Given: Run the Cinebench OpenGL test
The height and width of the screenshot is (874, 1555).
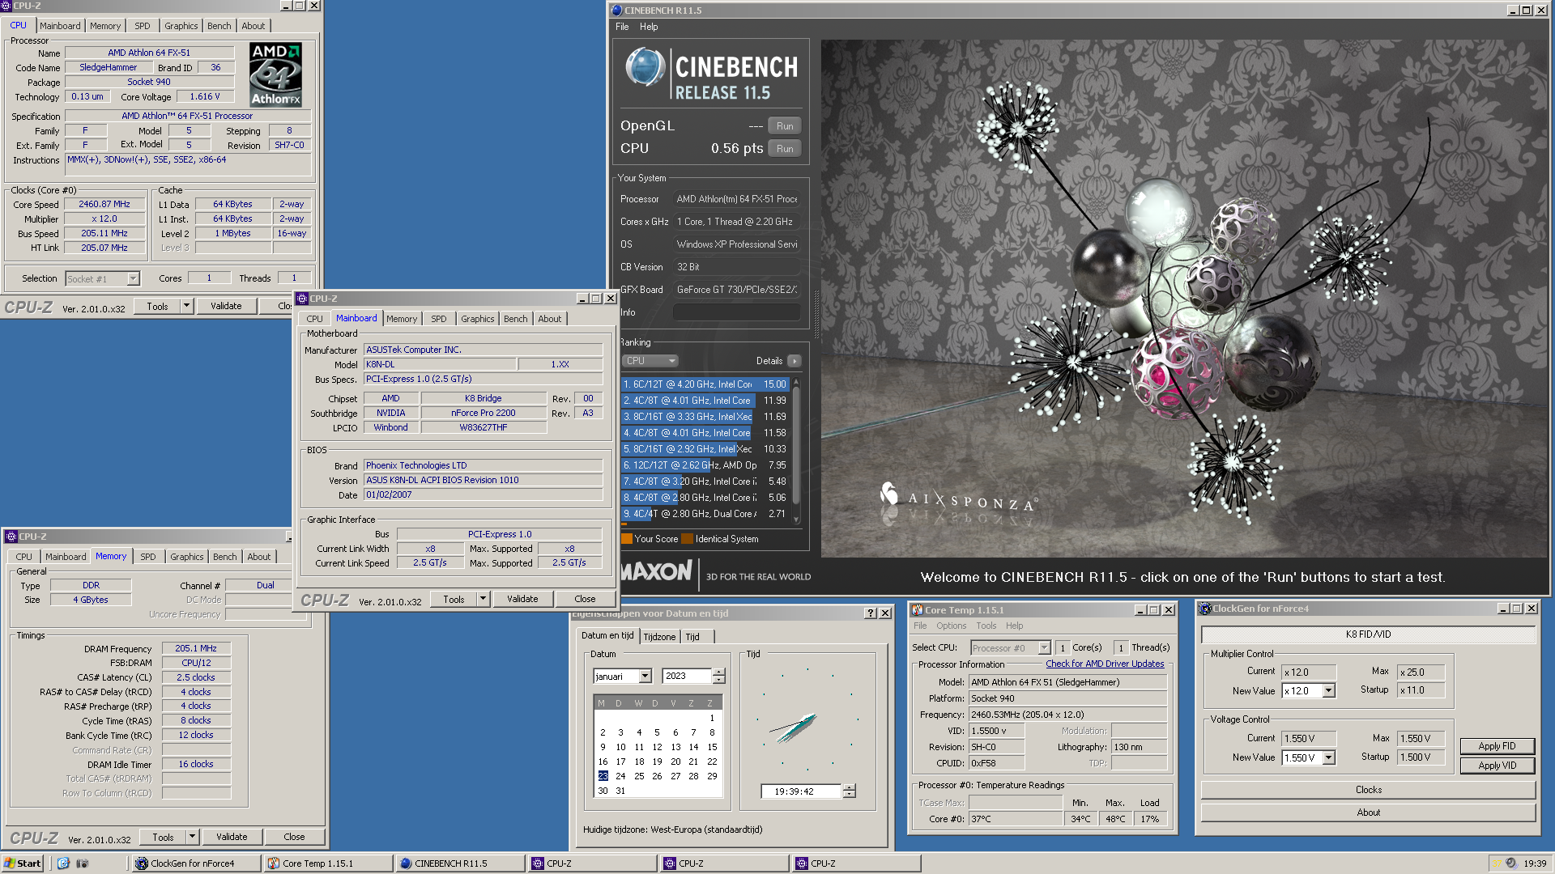Looking at the screenshot, I should click(x=785, y=126).
